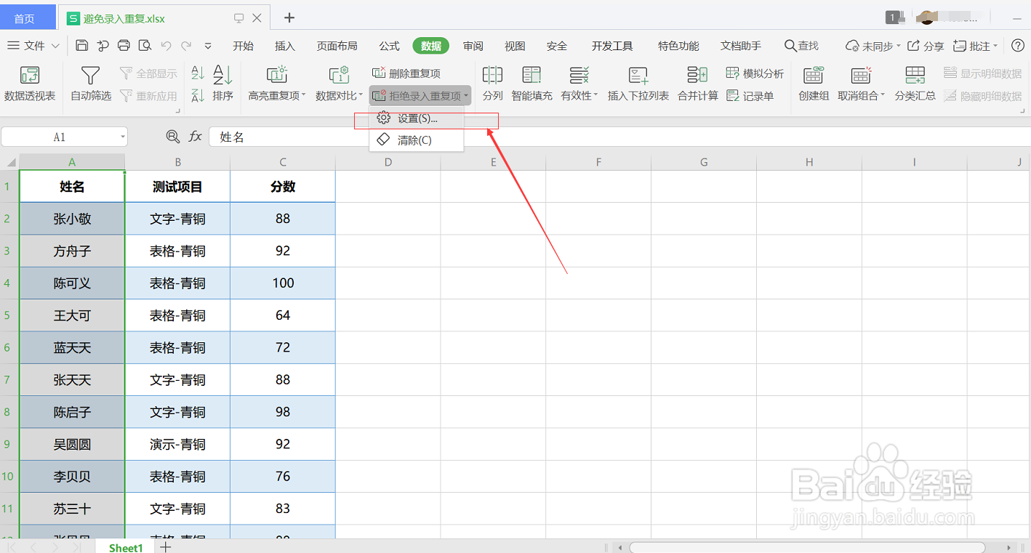Open the 文件 menu dropdown

33,46
